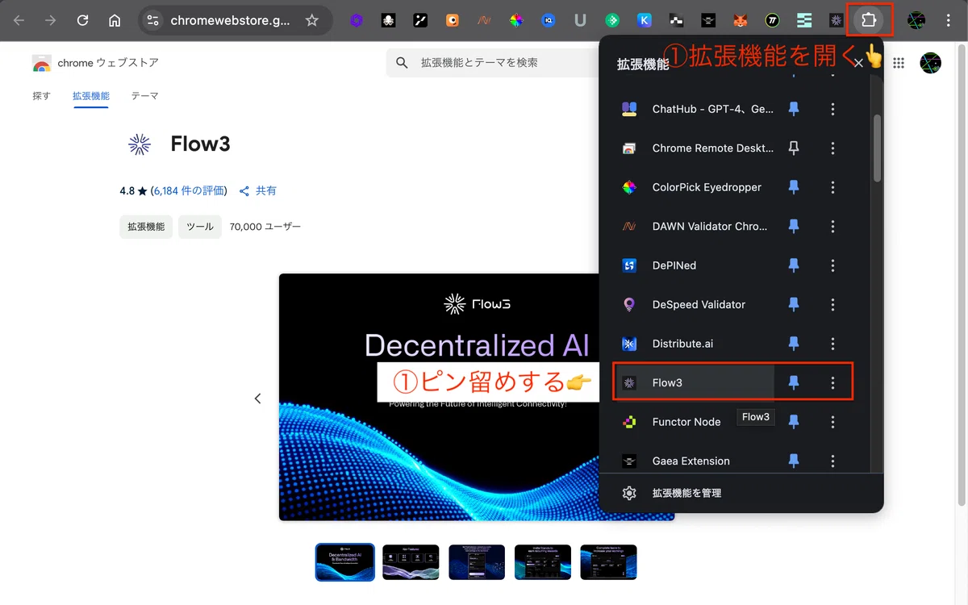Viewport: 968px width, 605px height.
Task: Click the extensions panel scrollbar
Action: pyautogui.click(x=877, y=147)
